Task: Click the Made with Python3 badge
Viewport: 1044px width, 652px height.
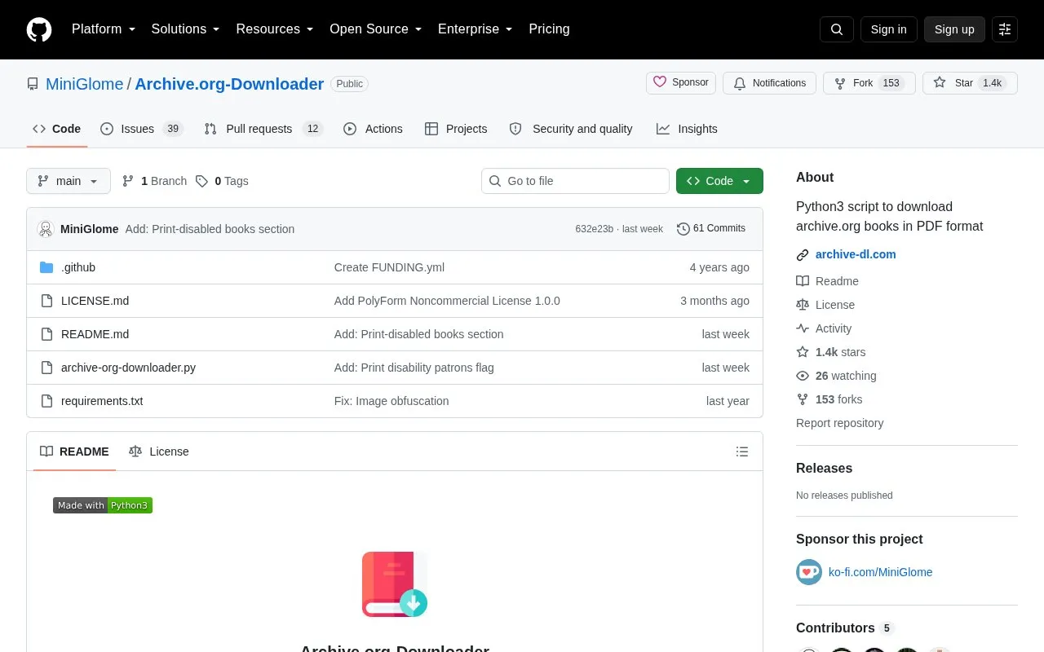Action: point(103,505)
